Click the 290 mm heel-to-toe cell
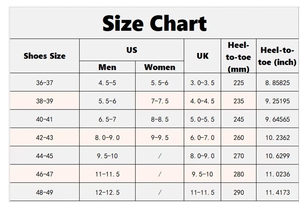This screenshot has width=307, height=203. coord(238,192)
